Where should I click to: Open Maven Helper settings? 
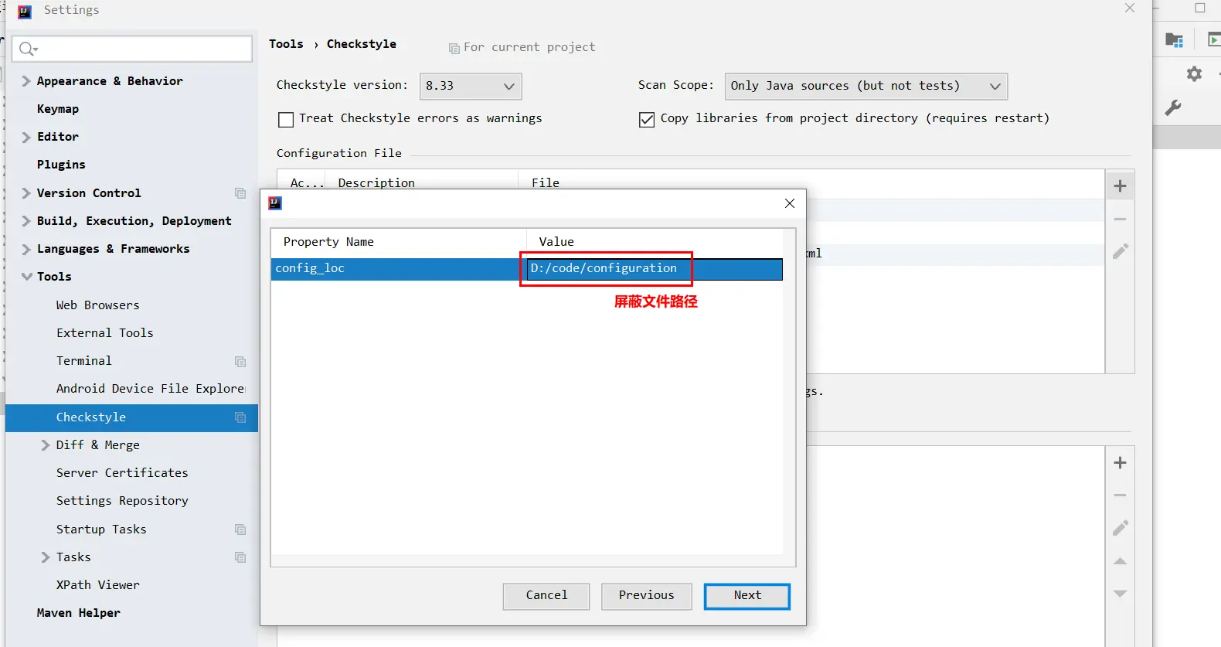79,613
